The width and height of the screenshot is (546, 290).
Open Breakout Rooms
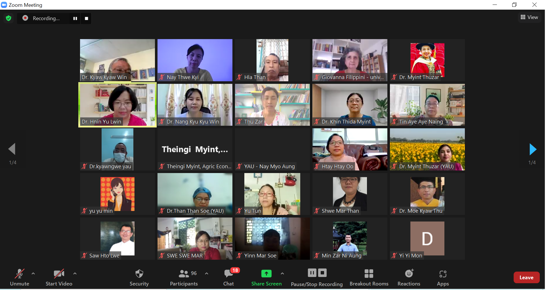[x=369, y=278]
